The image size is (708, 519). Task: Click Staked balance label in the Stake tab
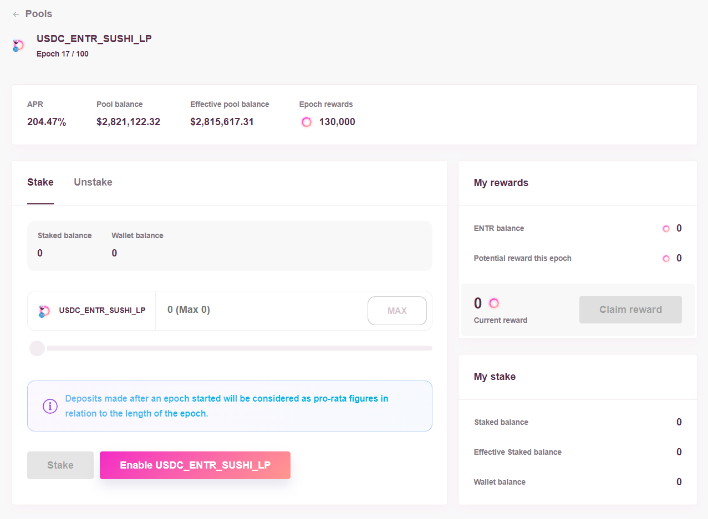pyautogui.click(x=64, y=235)
